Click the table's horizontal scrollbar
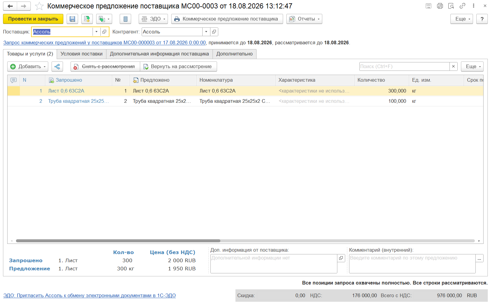Viewport: 492px width, 302px height. (118, 241)
